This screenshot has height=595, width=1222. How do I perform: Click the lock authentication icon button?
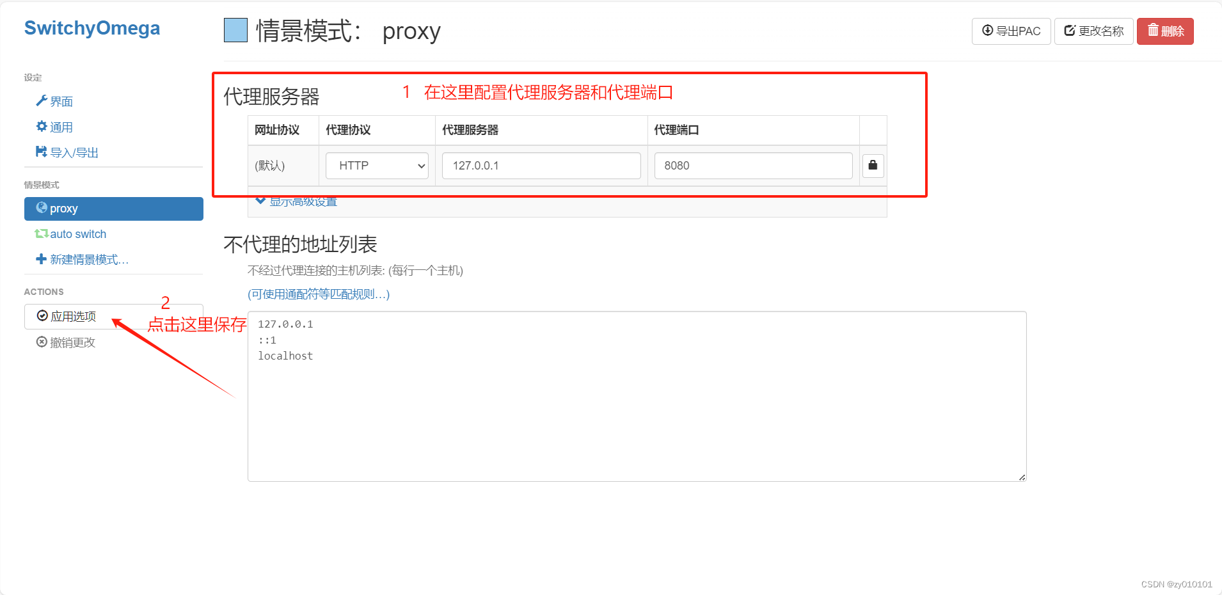coord(873,166)
